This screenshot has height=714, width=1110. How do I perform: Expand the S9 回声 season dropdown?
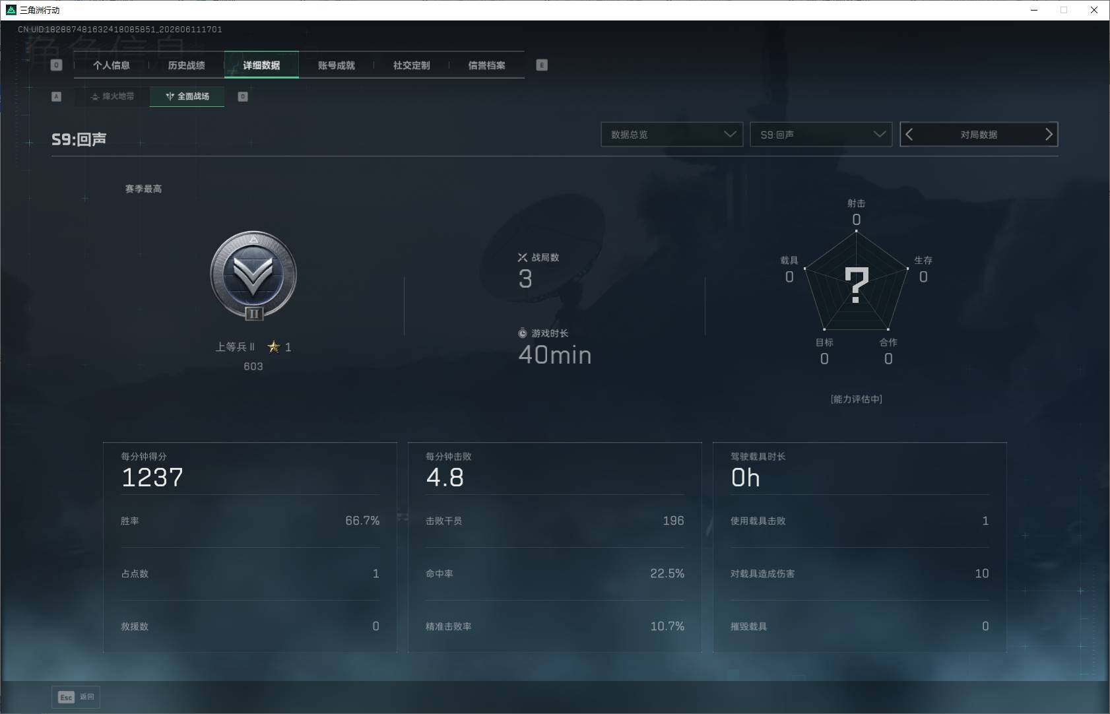click(x=821, y=135)
